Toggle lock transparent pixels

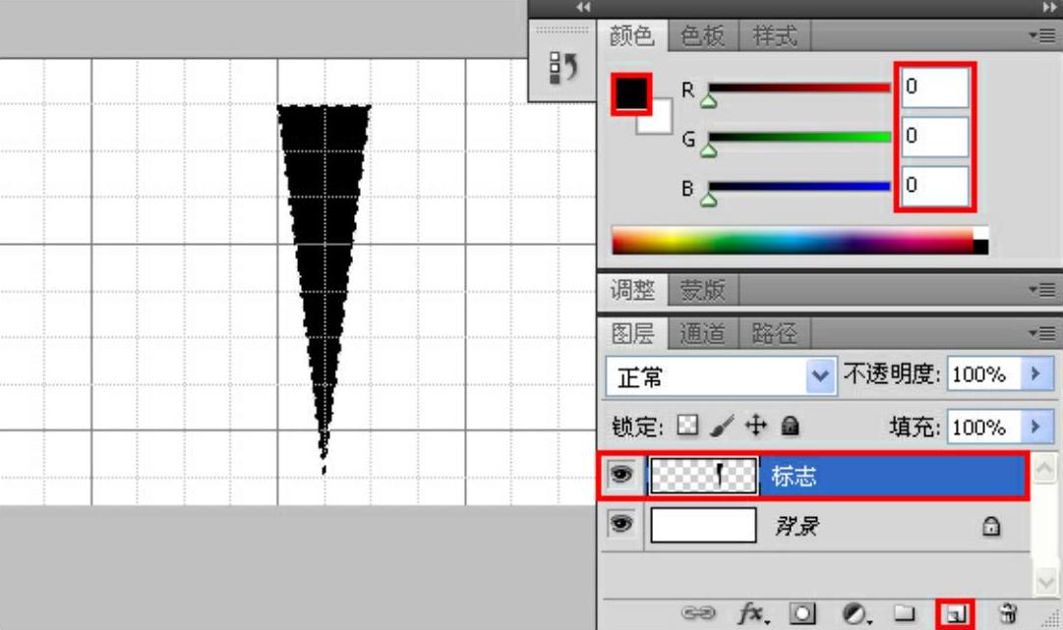click(x=686, y=427)
